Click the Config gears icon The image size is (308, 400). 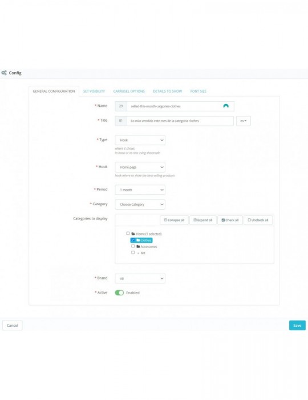pyautogui.click(x=4, y=73)
